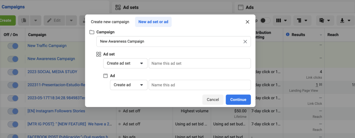Screen dimensions: 355x138
Task: Switch to the Create new campaign tab
Action: click(110, 22)
